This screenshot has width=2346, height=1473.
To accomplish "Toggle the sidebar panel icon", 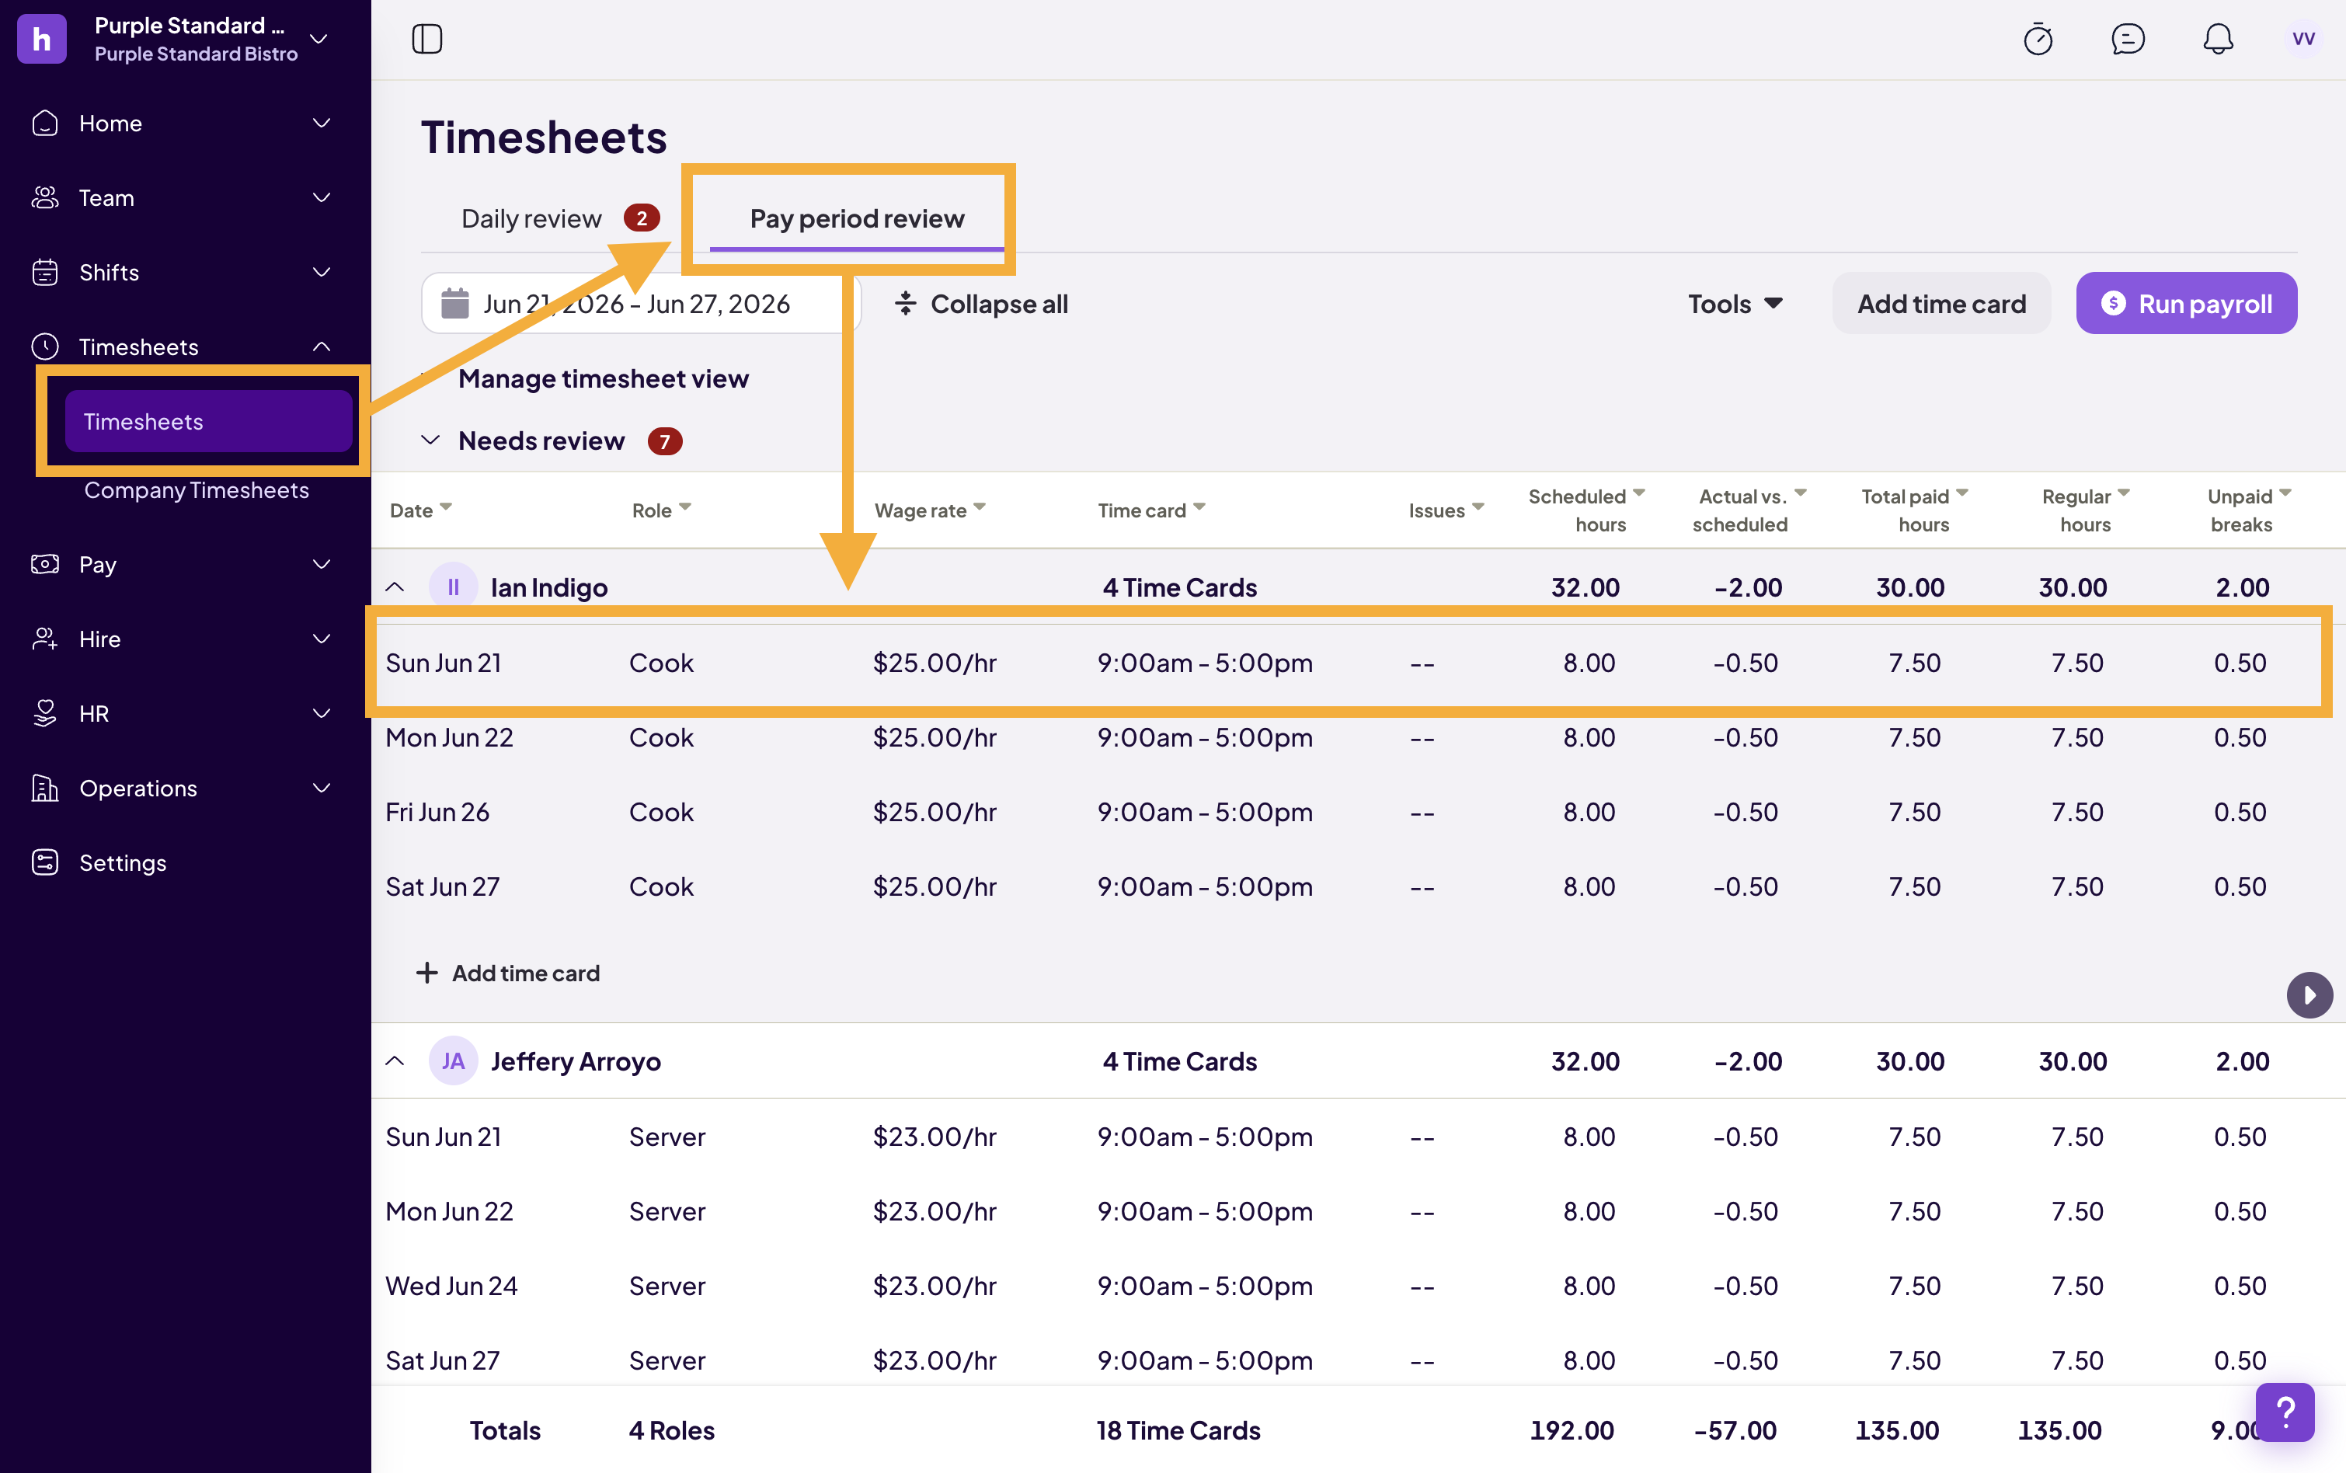I will [x=426, y=39].
